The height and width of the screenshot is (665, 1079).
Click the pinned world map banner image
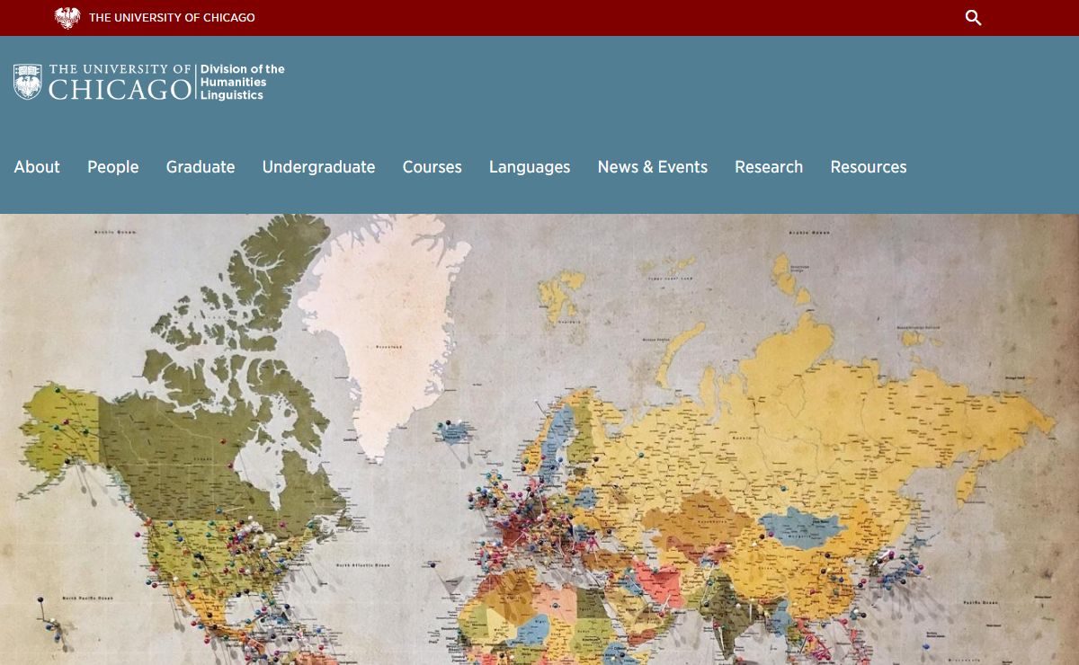tap(539, 439)
